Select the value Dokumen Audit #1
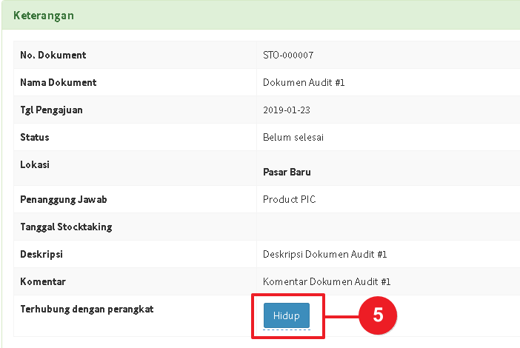520x348 pixels. coord(304,82)
